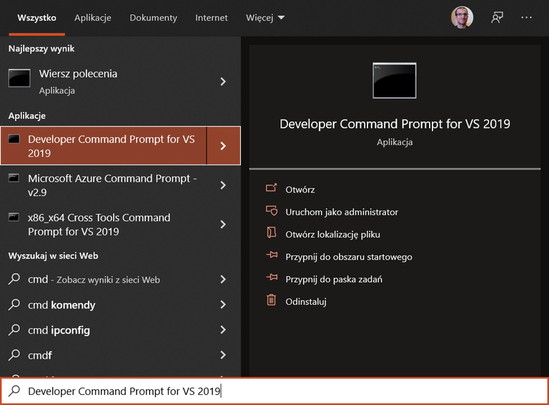Click the shield icon for Uruchom jako administrator
Image resolution: width=549 pixels, height=405 pixels.
pyautogui.click(x=271, y=212)
